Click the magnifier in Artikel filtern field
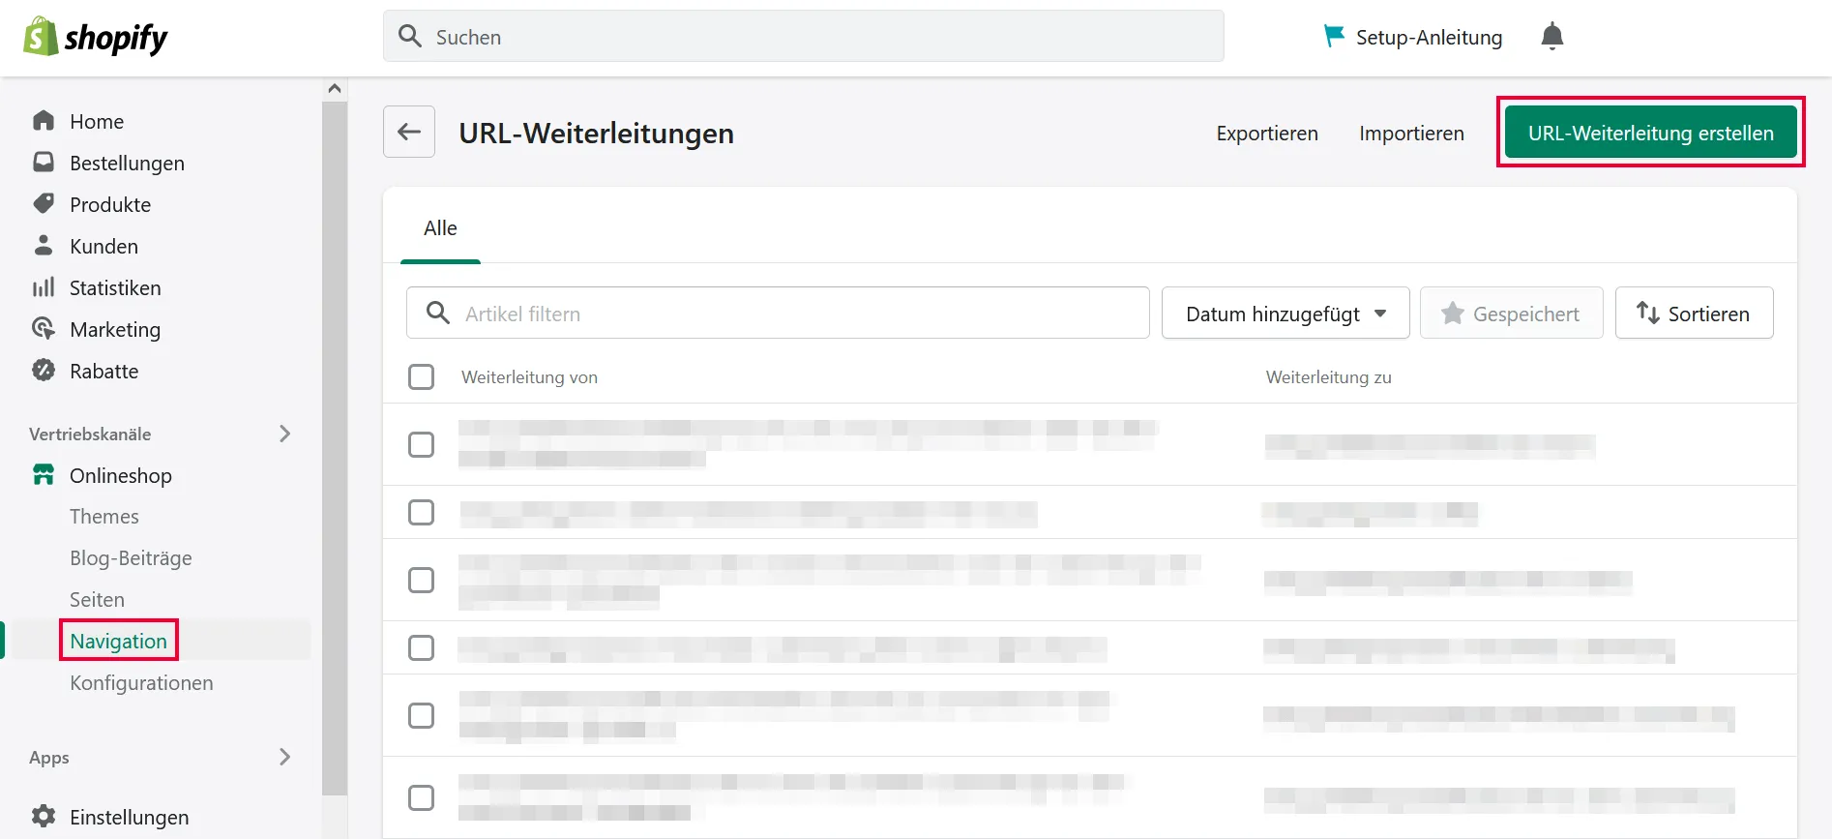Viewport: 1832px width, 839px height. point(438,313)
